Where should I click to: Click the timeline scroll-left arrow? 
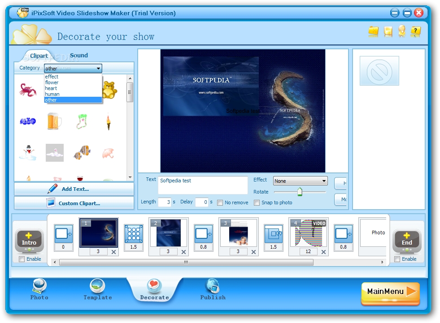[55, 263]
